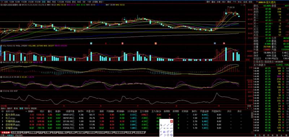Open indicator settings gear beside MA label
Screen dimensions: 289x137
pos(20,5)
